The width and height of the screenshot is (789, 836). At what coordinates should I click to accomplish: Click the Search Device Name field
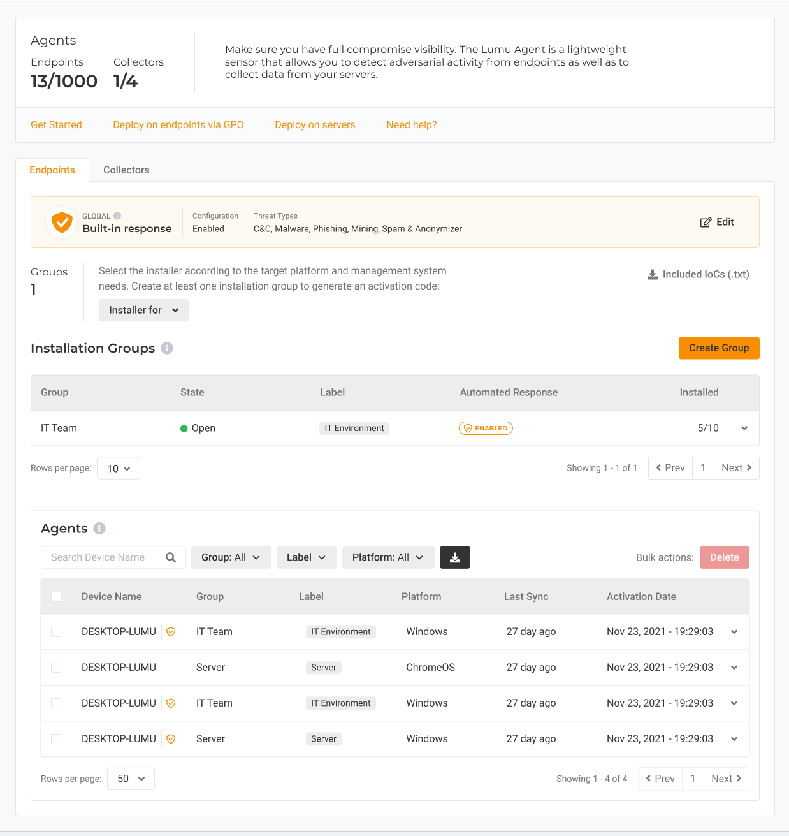(x=102, y=557)
